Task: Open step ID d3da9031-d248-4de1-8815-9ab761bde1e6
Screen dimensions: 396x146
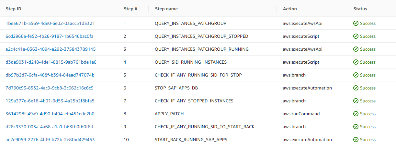Action: click(51, 62)
